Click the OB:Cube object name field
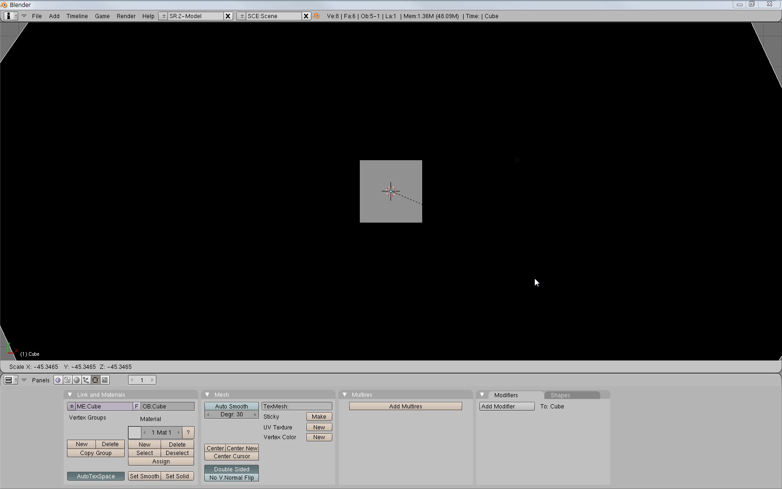This screenshot has width=782, height=489. 168,406
